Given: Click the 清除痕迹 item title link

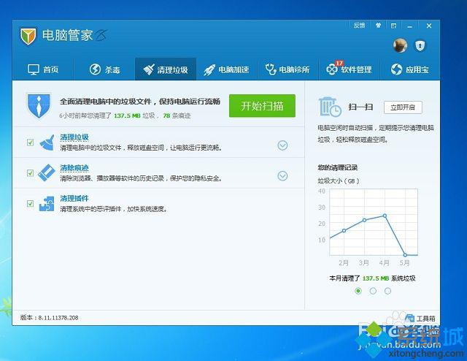Looking at the screenshot, I should click(x=74, y=168).
